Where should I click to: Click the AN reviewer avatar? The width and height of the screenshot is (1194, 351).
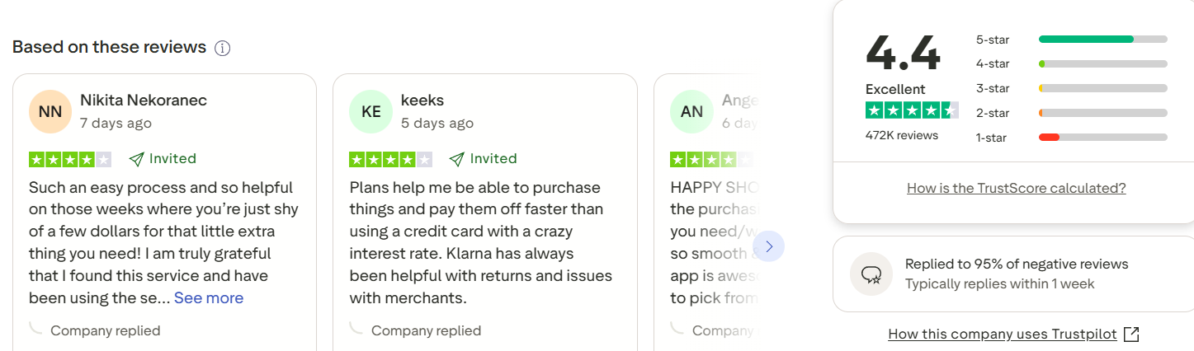pos(691,112)
